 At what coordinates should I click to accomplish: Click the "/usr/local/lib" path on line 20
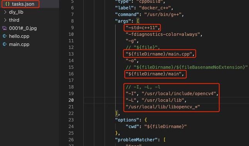[163, 100]
